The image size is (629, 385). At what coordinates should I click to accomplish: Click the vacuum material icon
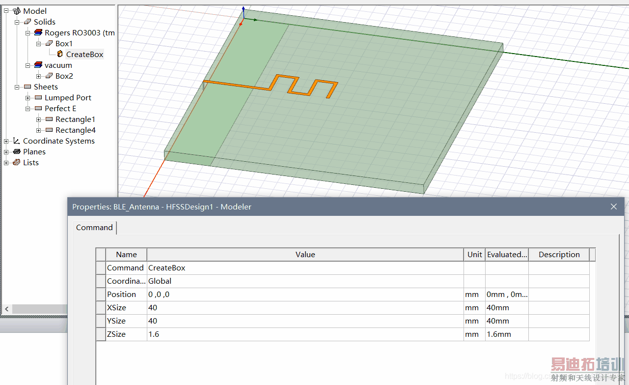point(38,65)
